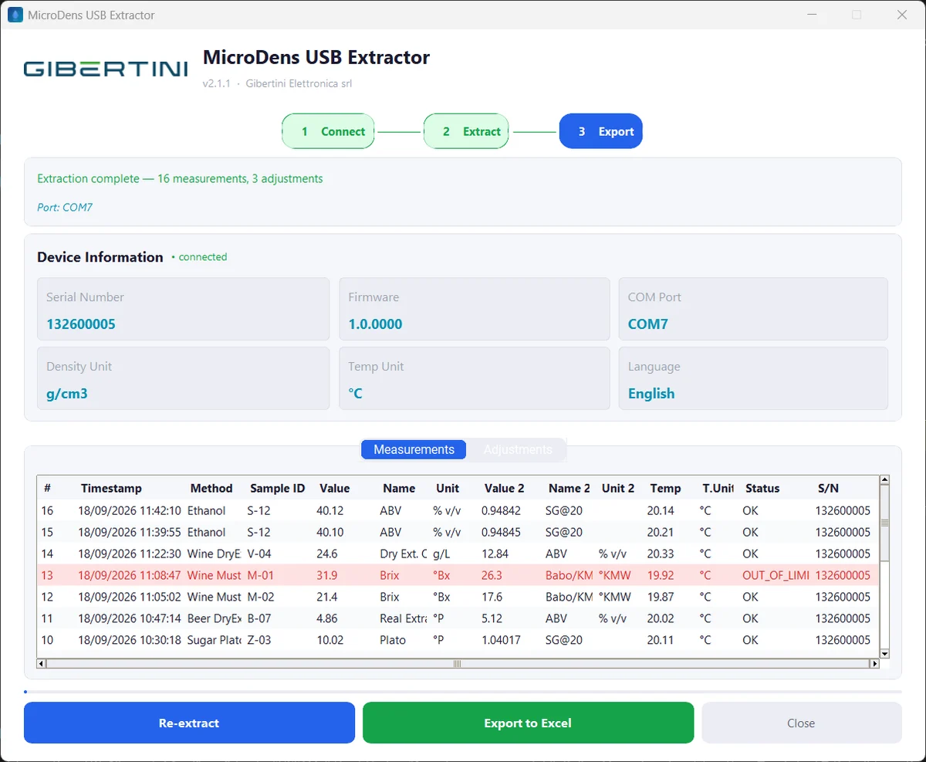
Task: Click sample ID V-04
Action: 260,554
